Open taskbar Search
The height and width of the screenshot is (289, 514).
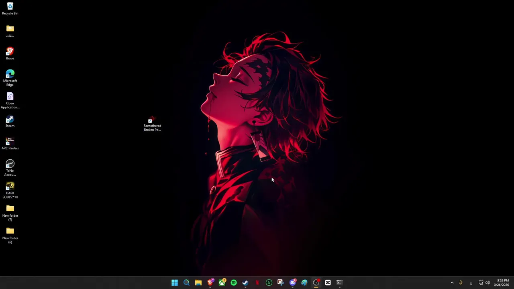186,283
